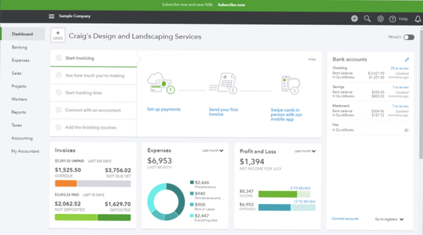Open Workers in the sidebar

(19, 99)
